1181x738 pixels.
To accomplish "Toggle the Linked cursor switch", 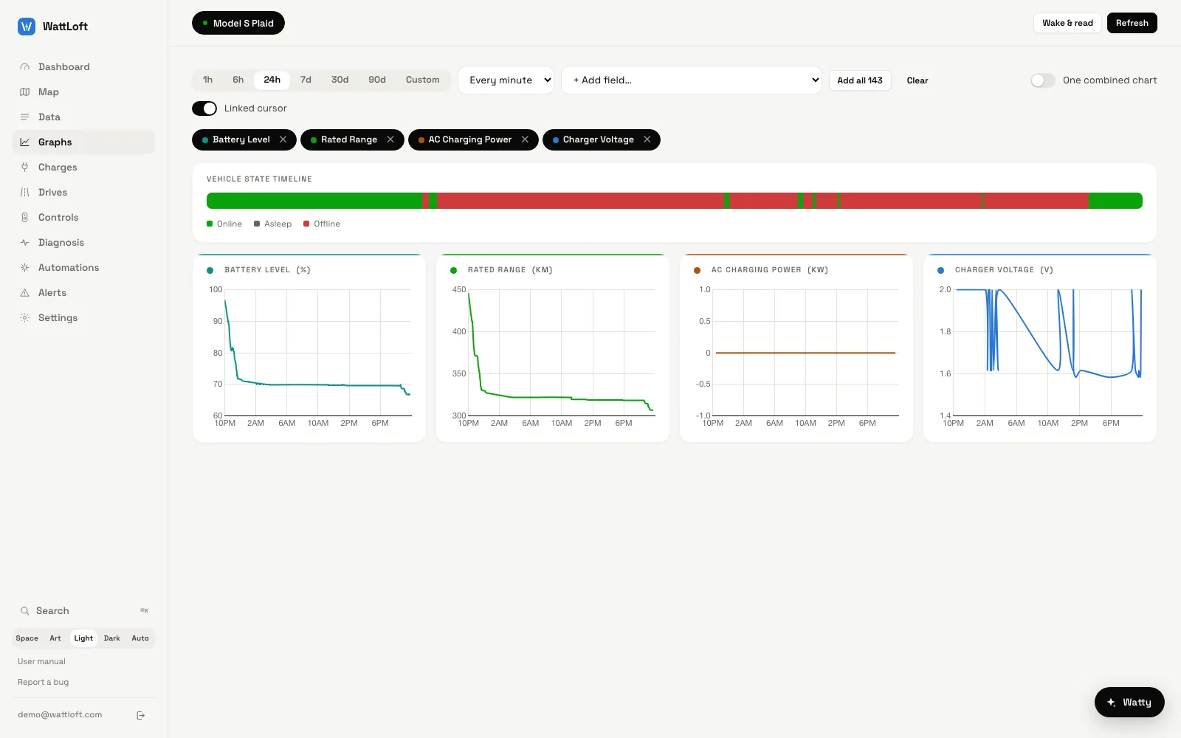I will 204,108.
